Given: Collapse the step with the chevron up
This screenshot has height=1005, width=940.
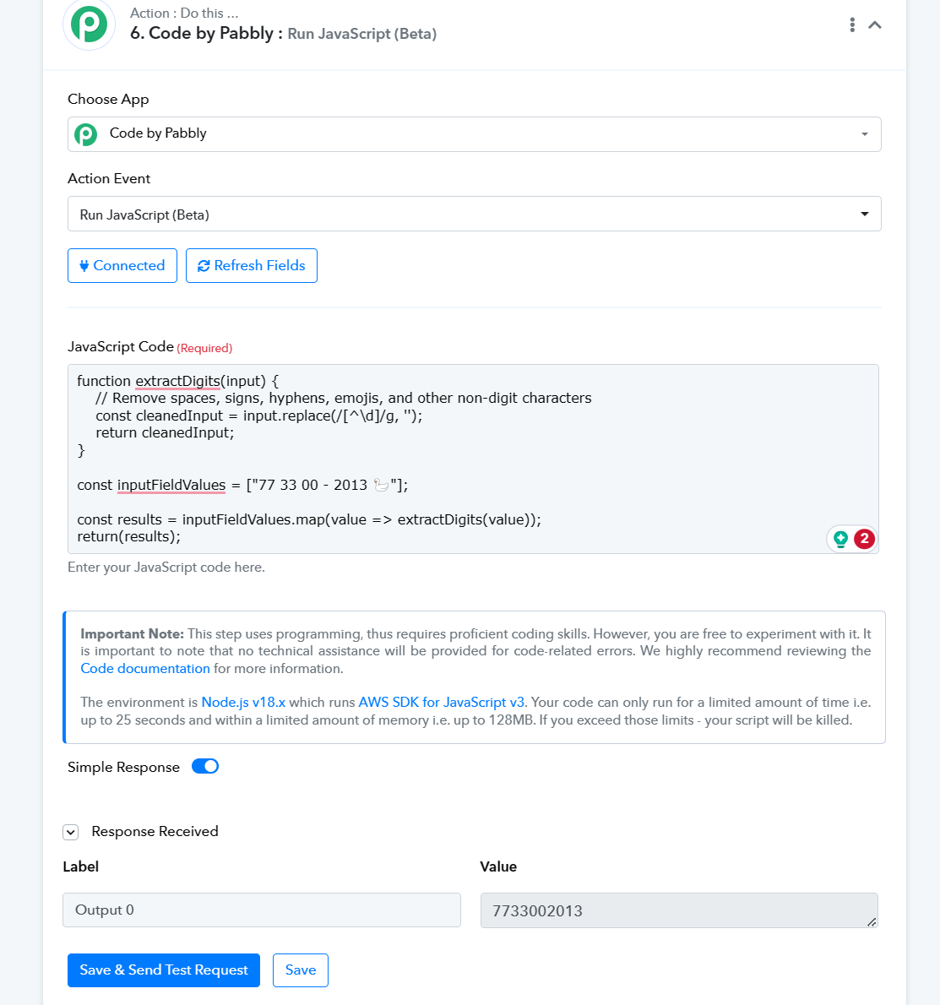Looking at the screenshot, I should click(875, 25).
